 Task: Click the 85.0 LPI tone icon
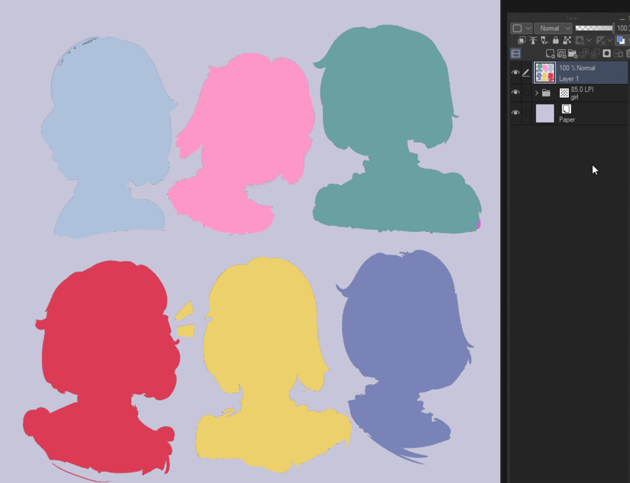pyautogui.click(x=564, y=93)
